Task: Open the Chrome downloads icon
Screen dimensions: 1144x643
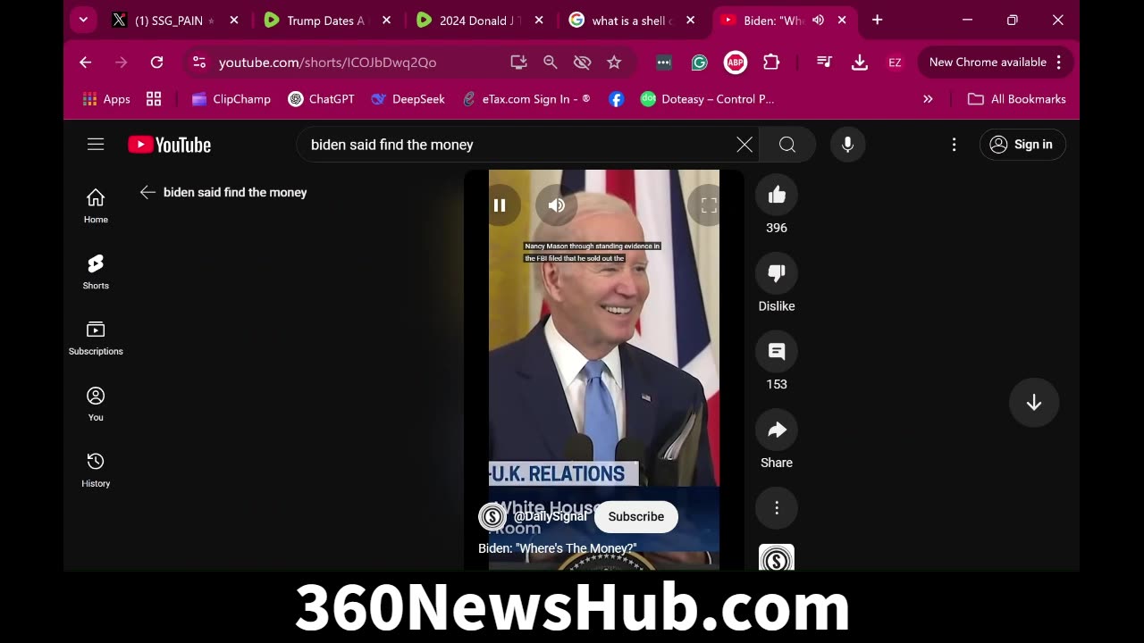Action: [x=860, y=62]
